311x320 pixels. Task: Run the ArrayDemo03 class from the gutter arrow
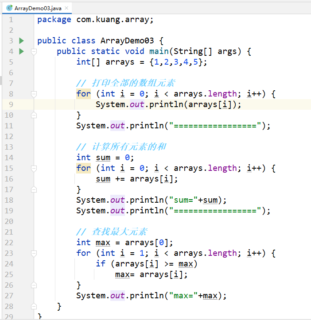click(21, 41)
